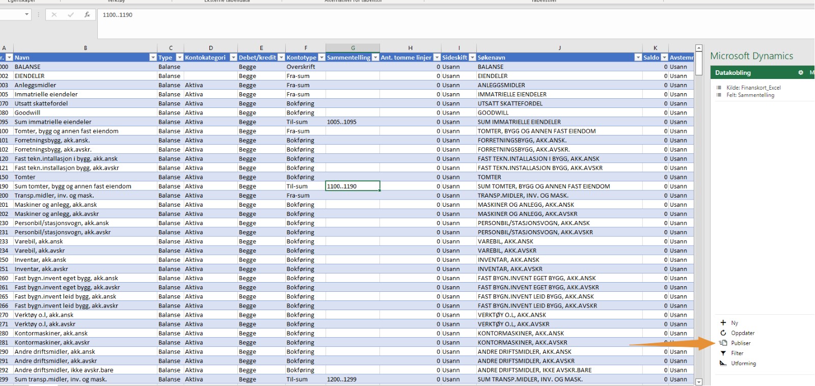Open Datakobling settings gear
Viewport: 815px width, 386px height.
coord(800,73)
